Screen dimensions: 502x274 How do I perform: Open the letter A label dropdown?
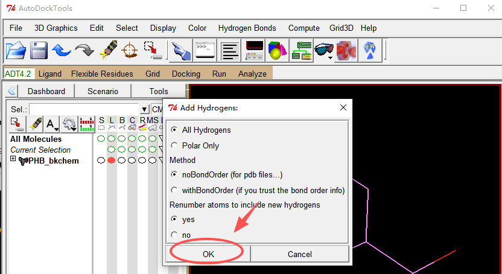coord(52,124)
